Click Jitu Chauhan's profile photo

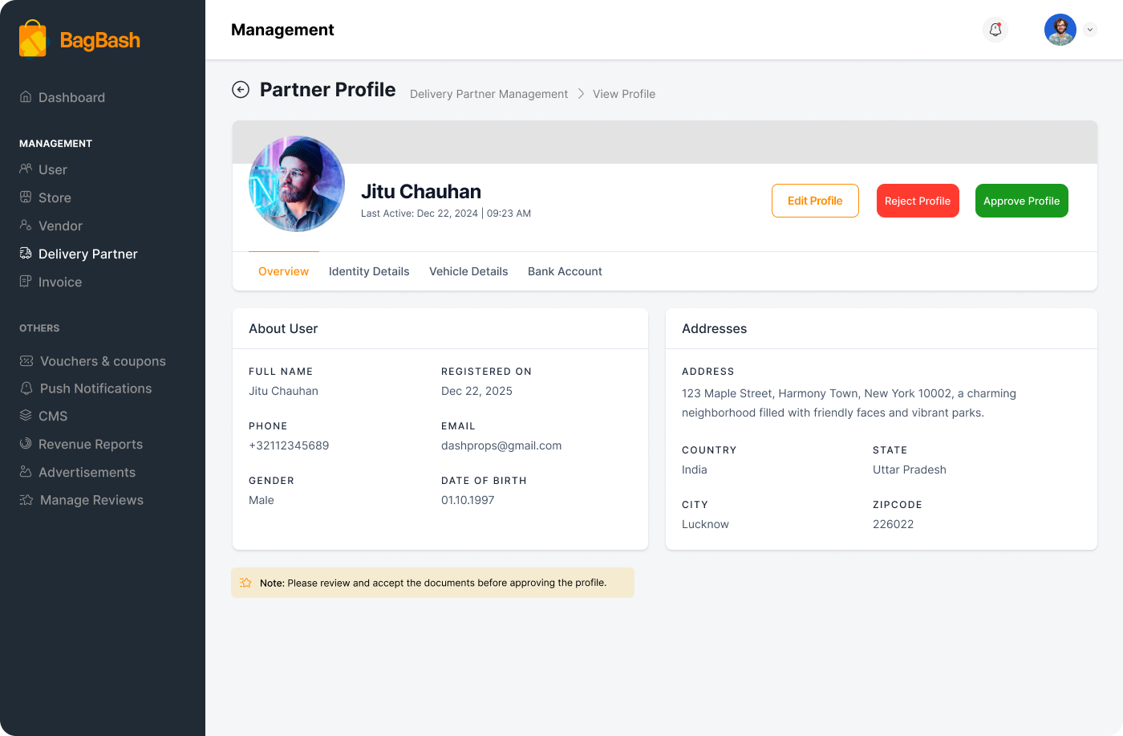tap(297, 184)
